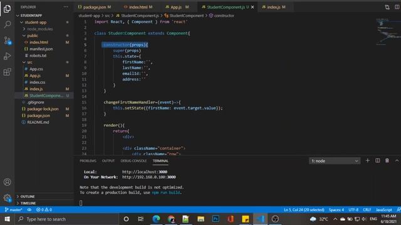Open the Manage gear icon
Viewport: 401px width, 225px height.
coord(7,197)
